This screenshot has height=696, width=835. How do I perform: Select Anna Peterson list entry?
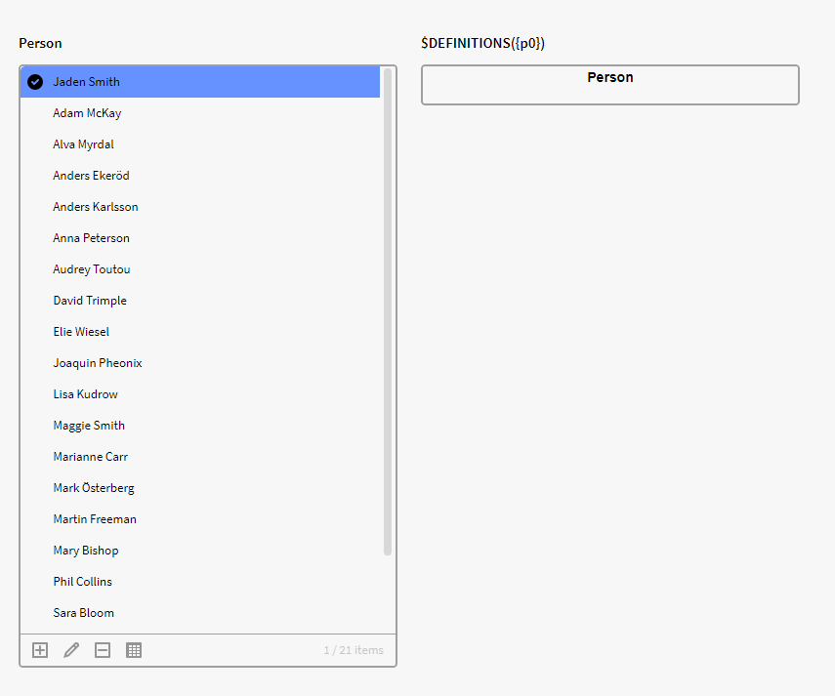tap(91, 238)
